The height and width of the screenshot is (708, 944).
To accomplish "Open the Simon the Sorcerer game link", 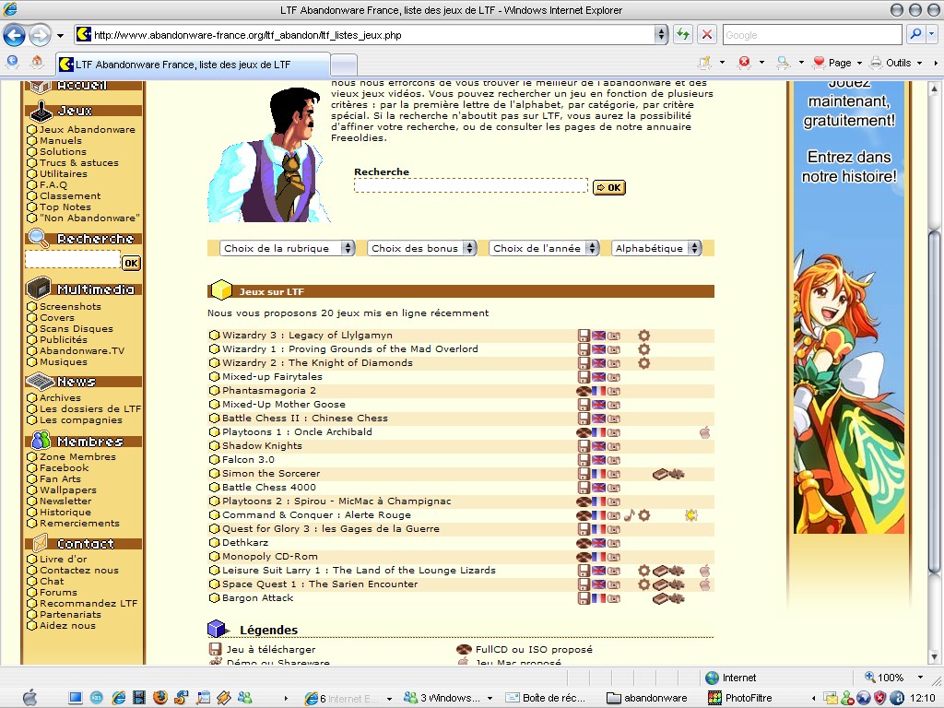I will pyautogui.click(x=271, y=474).
